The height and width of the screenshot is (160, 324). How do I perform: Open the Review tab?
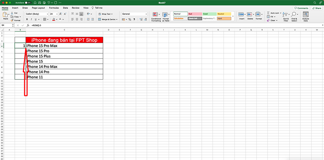(x=76, y=8)
